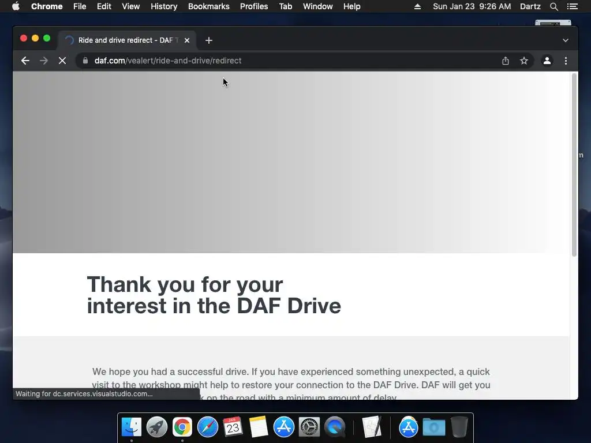
Task: Open Launchpad rocket in the Dock
Action: [157, 427]
